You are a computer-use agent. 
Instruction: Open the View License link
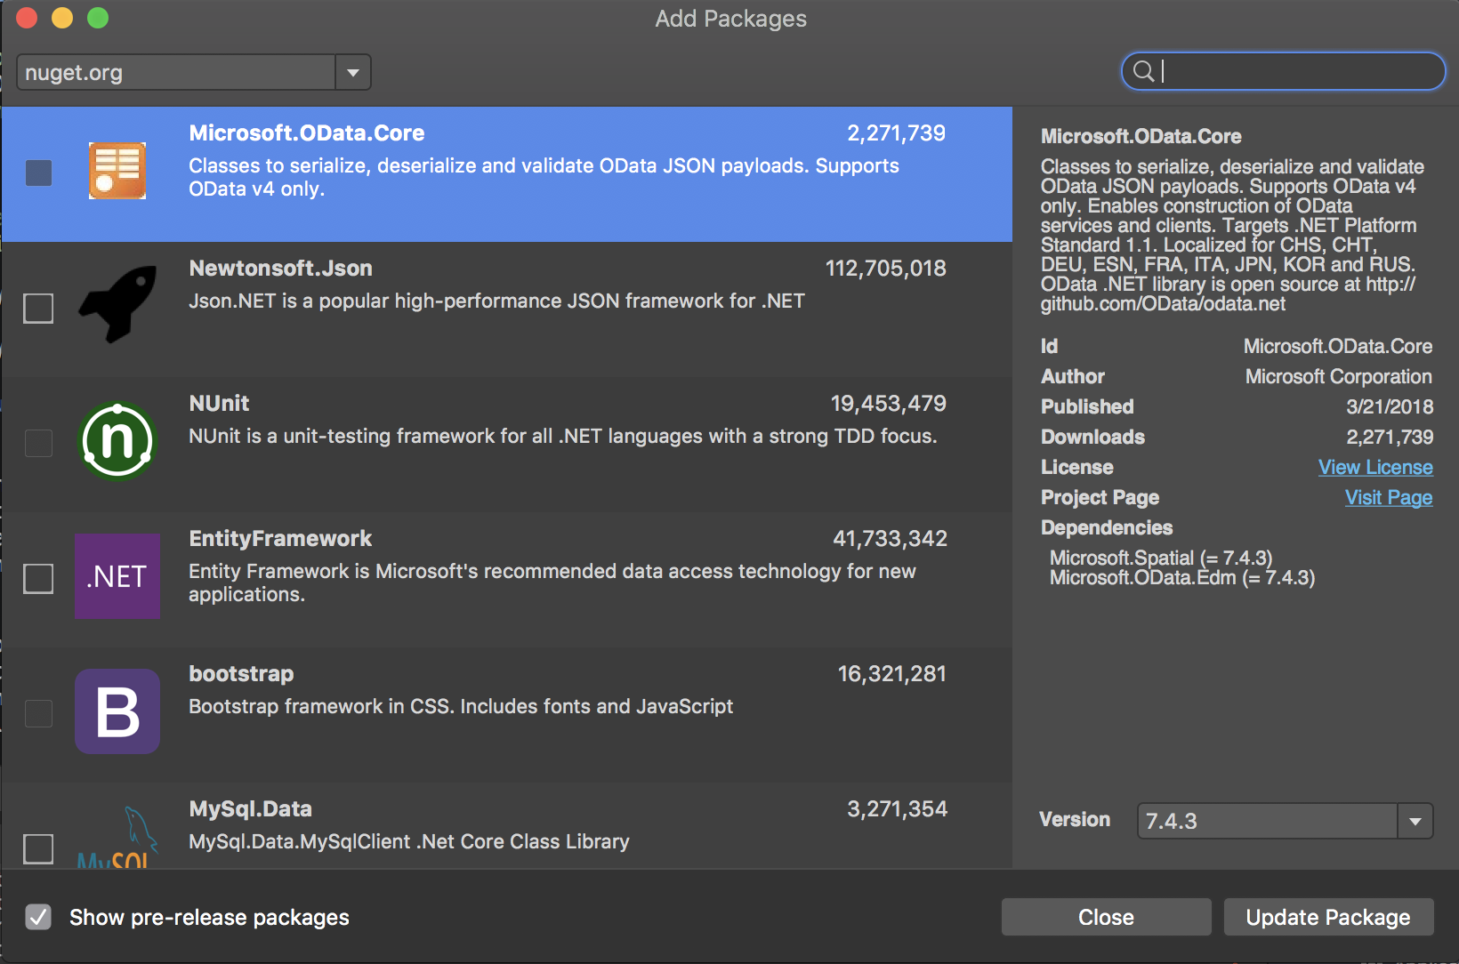coord(1375,467)
